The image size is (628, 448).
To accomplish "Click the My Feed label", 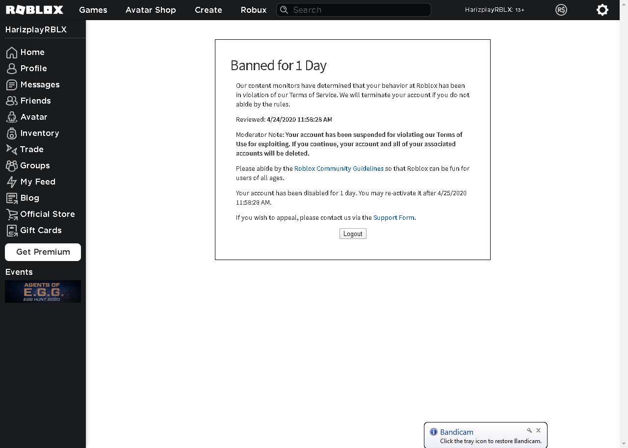I will pyautogui.click(x=38, y=182).
